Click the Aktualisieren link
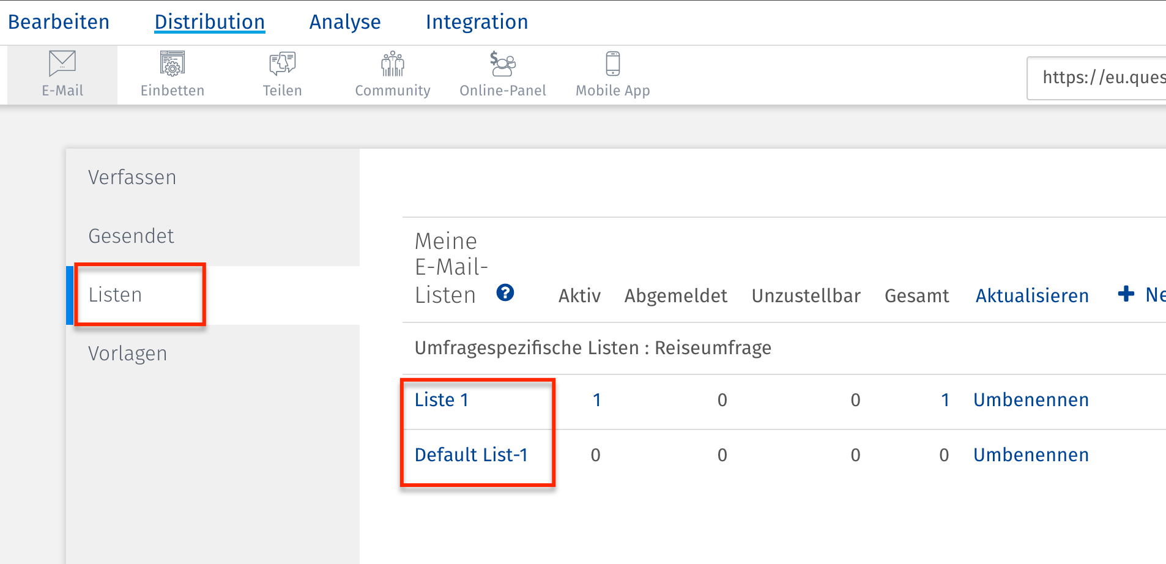This screenshot has width=1166, height=564. coord(1032,296)
